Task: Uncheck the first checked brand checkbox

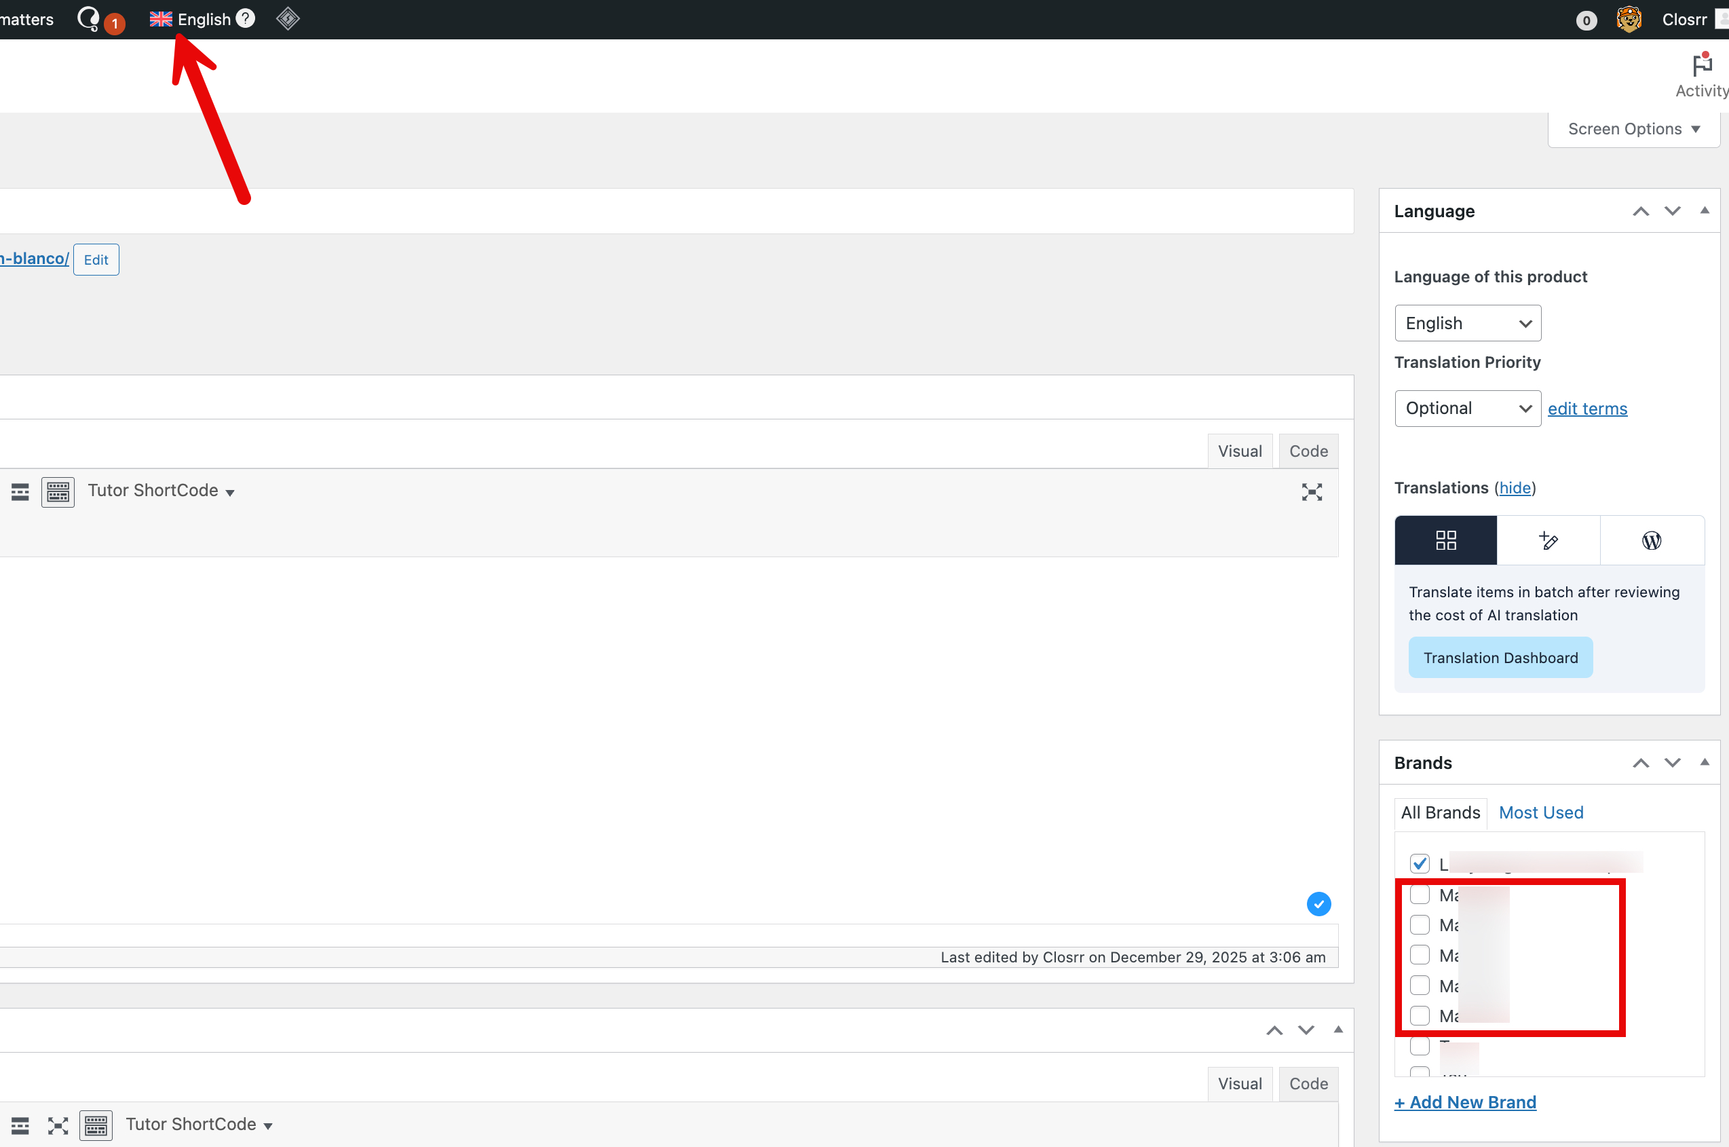Action: point(1420,864)
